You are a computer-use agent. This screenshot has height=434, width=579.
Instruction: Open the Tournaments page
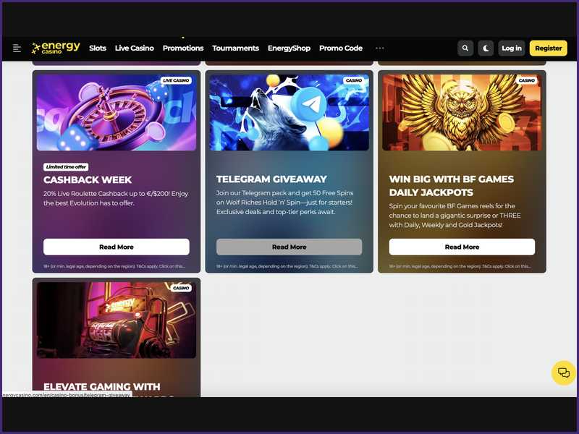236,48
